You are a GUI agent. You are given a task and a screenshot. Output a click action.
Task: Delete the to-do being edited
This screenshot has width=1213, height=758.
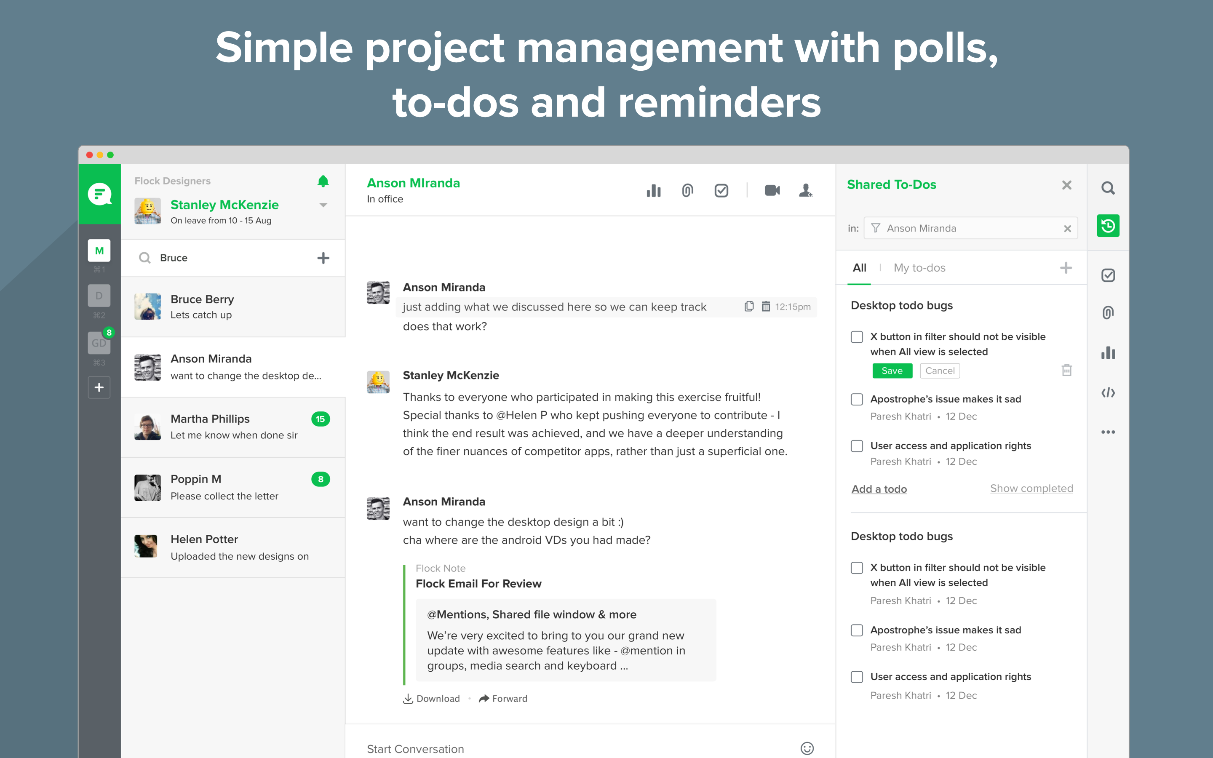point(1066,371)
